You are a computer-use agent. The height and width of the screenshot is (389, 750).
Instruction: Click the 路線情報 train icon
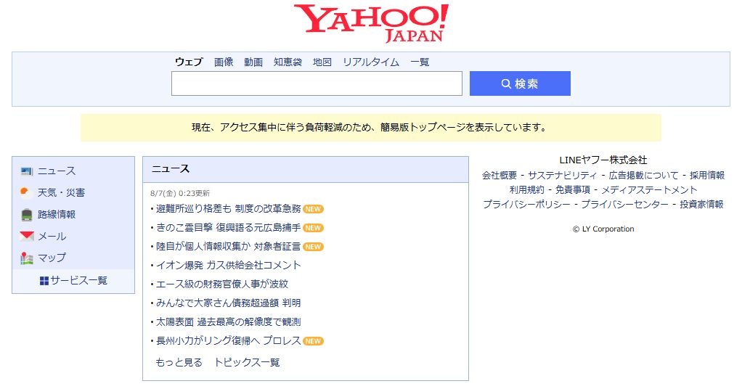pyautogui.click(x=27, y=215)
